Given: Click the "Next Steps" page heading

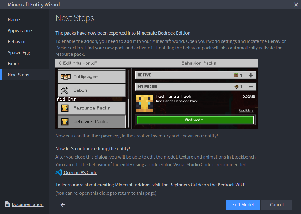Looking at the screenshot, I should (75, 18).
